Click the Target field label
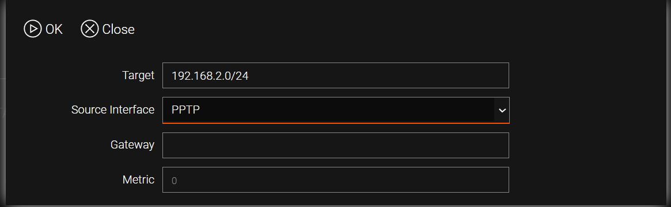Screen dimensions: 671x207 [138, 75]
